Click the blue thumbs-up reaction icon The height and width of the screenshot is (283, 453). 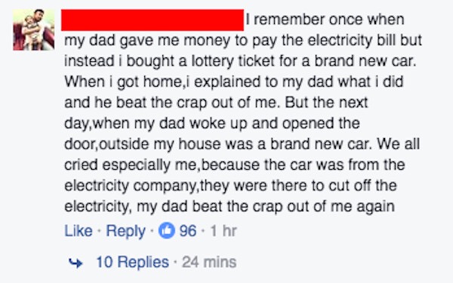pos(166,231)
